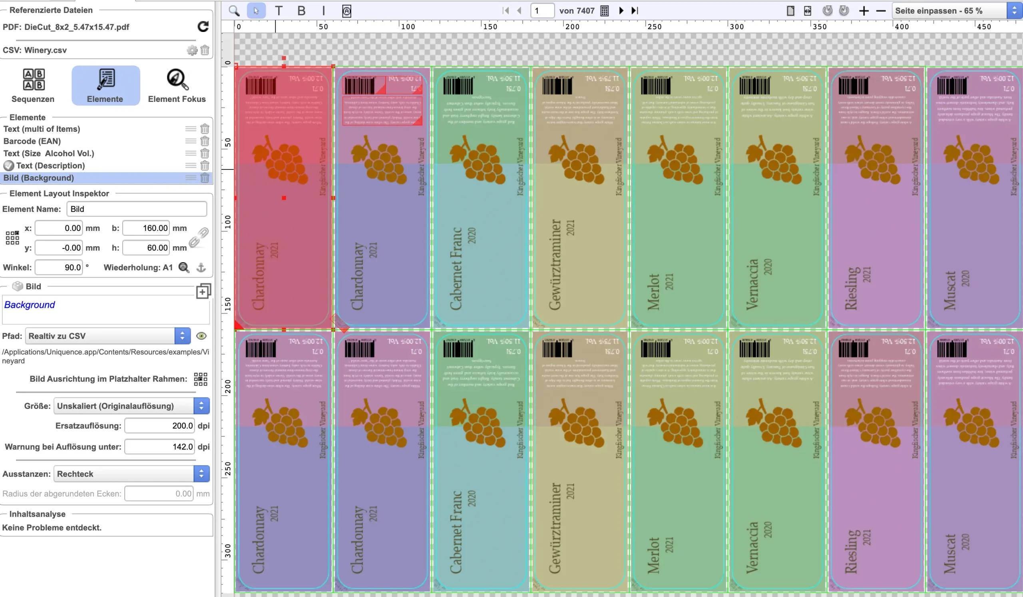1023x597 pixels.
Task: Rotate view counterclockwise
Action: [827, 10]
